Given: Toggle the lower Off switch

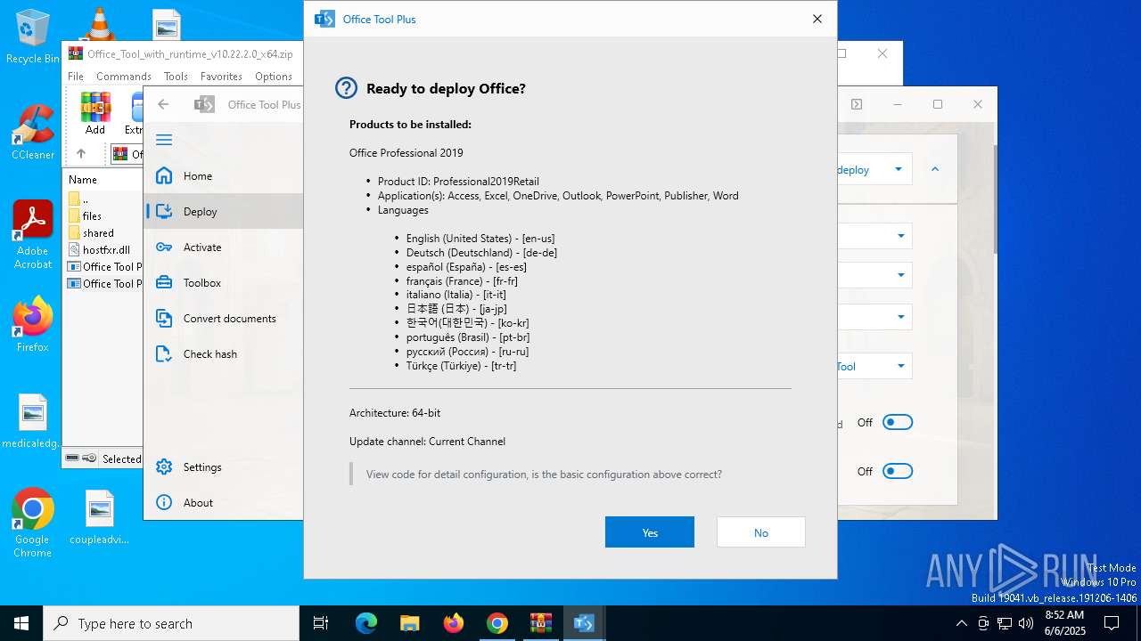Looking at the screenshot, I should click(898, 471).
